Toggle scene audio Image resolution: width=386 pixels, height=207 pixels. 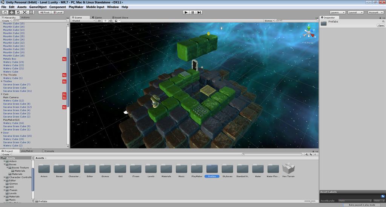click(x=110, y=21)
